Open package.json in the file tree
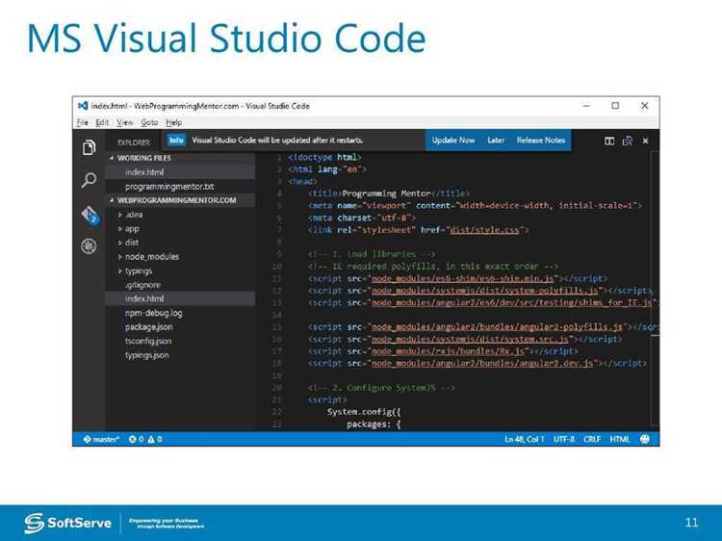Viewport: 722px width, 541px height. 148,327
